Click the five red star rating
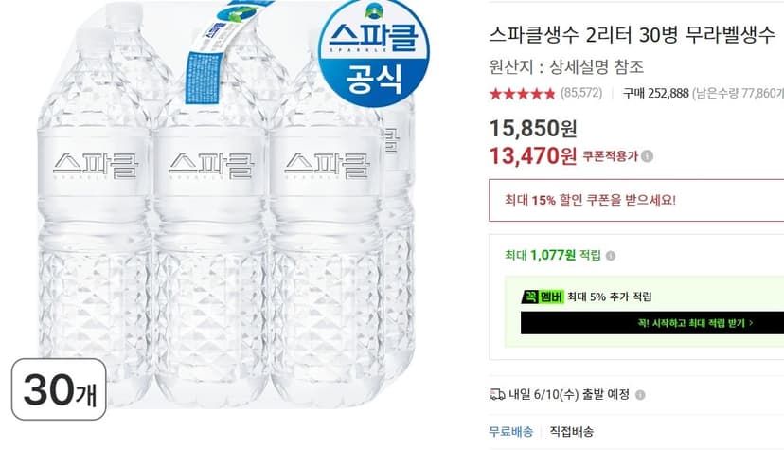 tap(523, 94)
